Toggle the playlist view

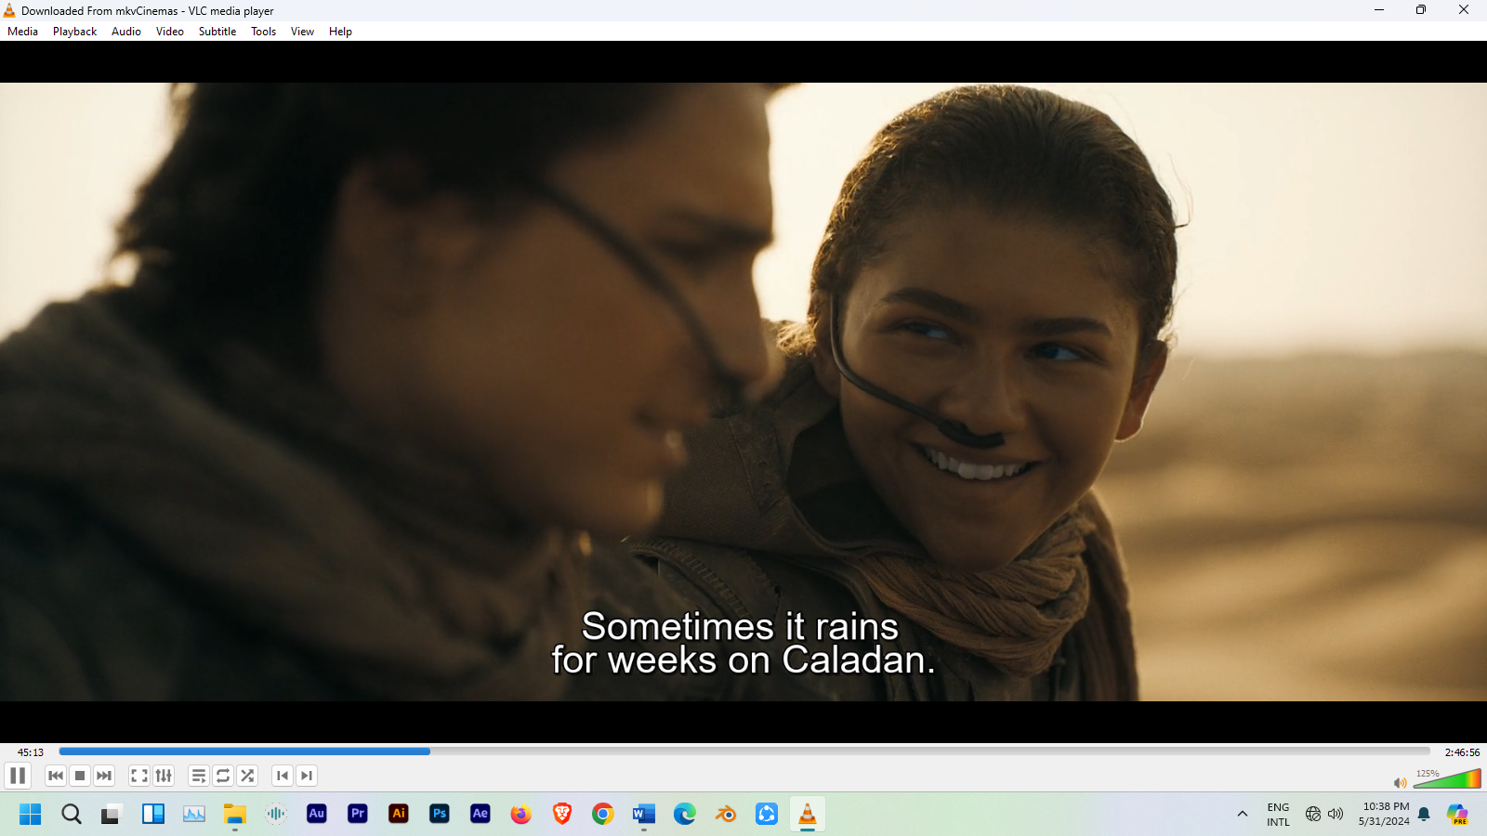click(199, 776)
